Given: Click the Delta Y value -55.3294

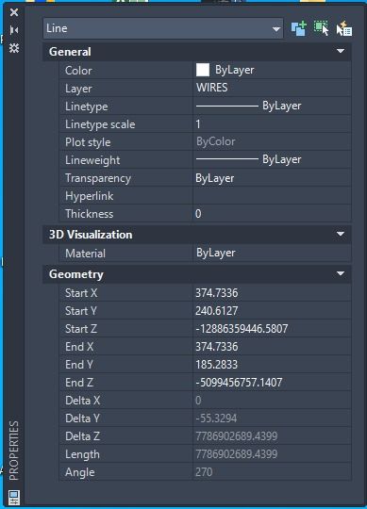Looking at the screenshot, I should pos(216,419).
